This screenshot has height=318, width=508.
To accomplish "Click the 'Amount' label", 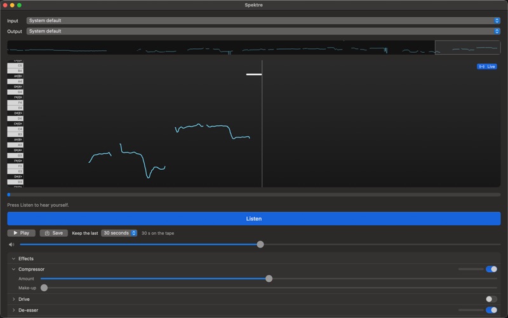I will tap(26, 279).
